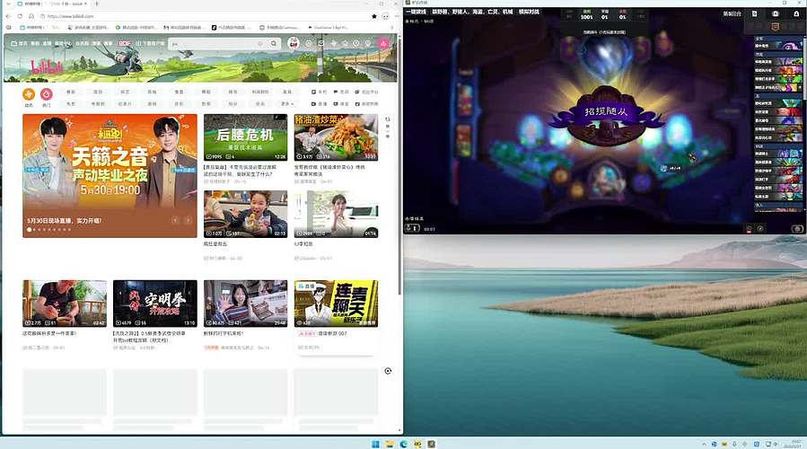Open the orange 动态 circle icon
The height and width of the screenshot is (449, 807).
pyautogui.click(x=29, y=94)
